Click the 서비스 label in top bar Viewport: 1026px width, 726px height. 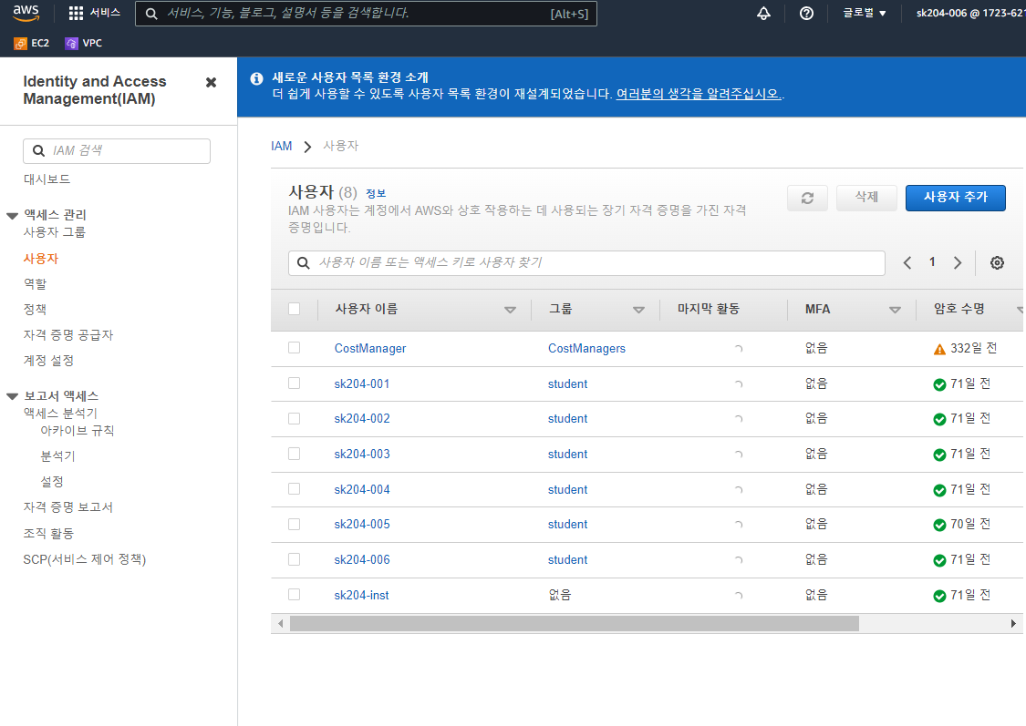[106, 13]
